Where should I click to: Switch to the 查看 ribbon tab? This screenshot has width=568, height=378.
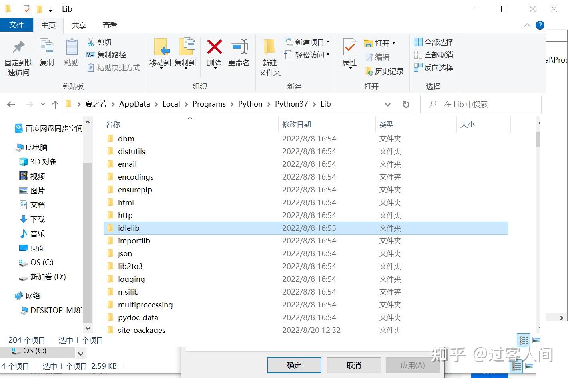(x=110, y=25)
